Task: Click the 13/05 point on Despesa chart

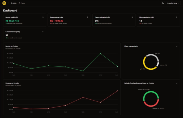Action: point(66,105)
